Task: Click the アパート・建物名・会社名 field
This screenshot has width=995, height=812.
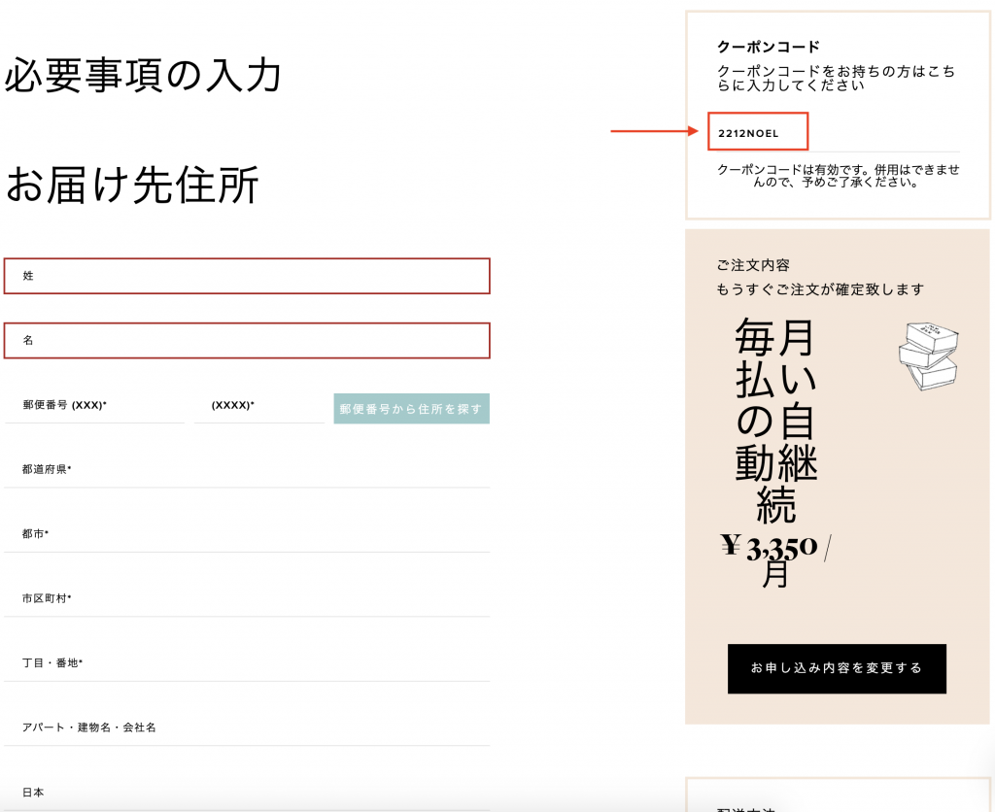Action: (x=247, y=727)
